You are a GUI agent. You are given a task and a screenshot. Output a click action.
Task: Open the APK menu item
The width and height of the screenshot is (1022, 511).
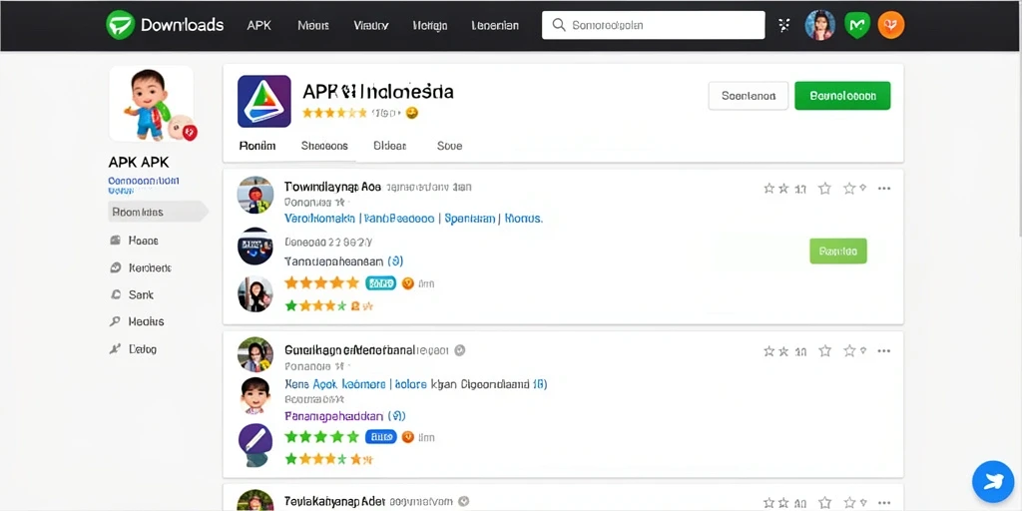[x=258, y=25]
